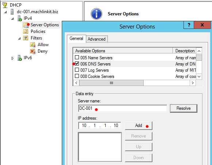
Task: Click the dc-001.machlinkit.biz server icon
Action: pos(12,12)
